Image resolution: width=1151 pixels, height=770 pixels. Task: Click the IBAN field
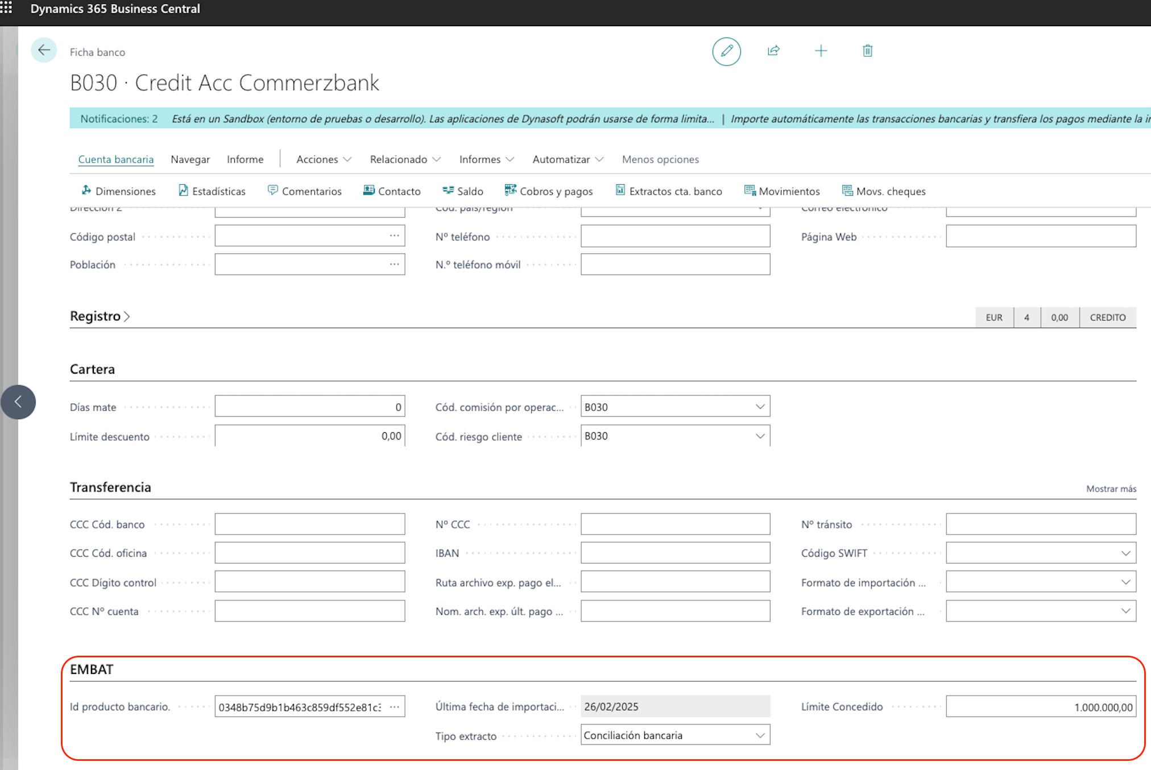click(x=676, y=553)
